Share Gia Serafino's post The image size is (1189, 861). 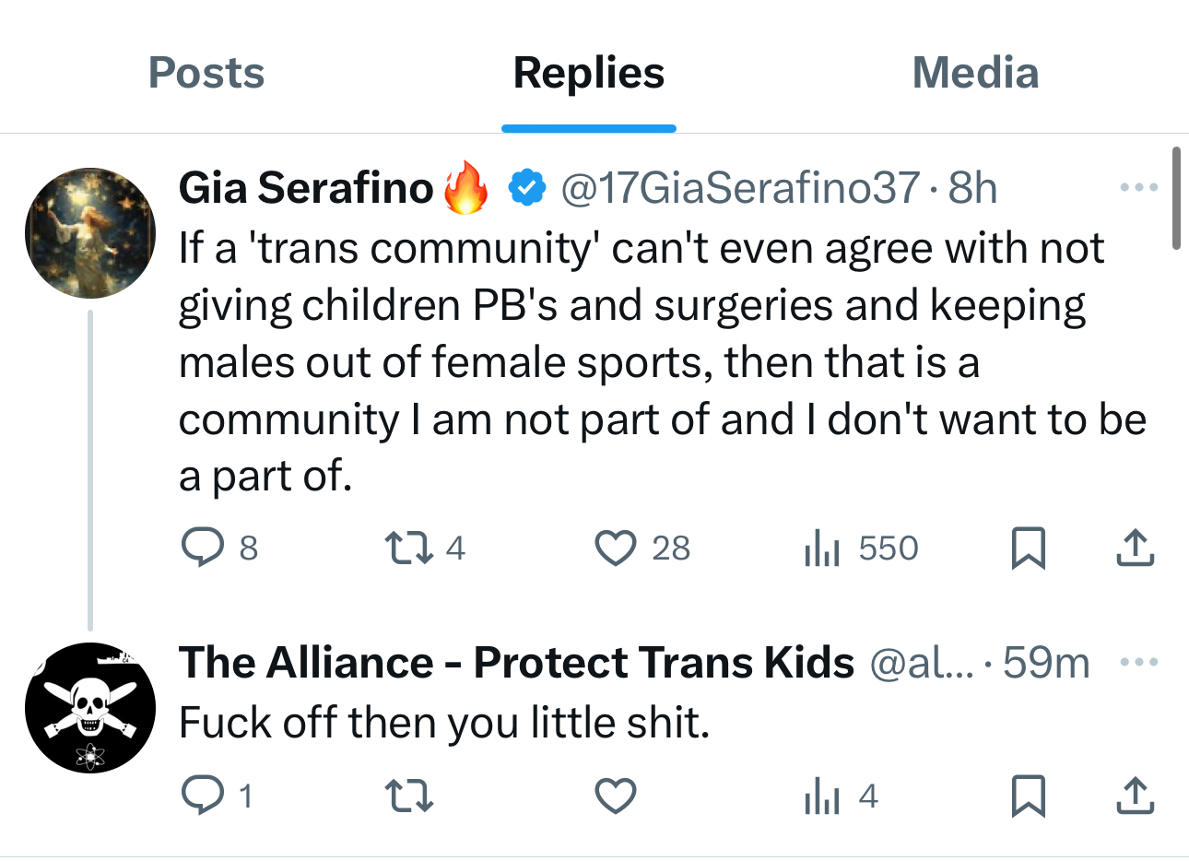pos(1135,548)
